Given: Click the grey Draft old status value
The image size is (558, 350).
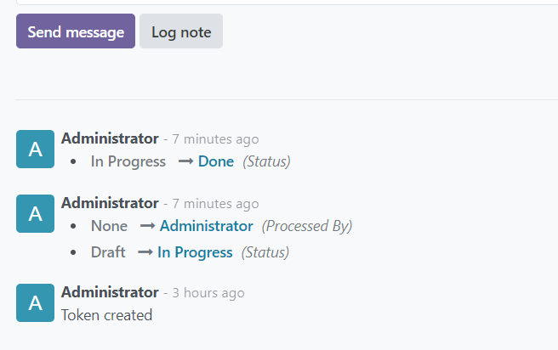Looking at the screenshot, I should point(108,252).
